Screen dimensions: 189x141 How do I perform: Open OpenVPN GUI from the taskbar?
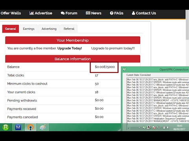(x=30, y=127)
